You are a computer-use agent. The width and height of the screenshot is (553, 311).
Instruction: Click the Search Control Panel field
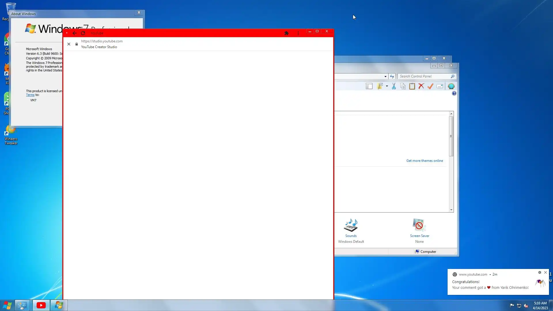pos(424,76)
